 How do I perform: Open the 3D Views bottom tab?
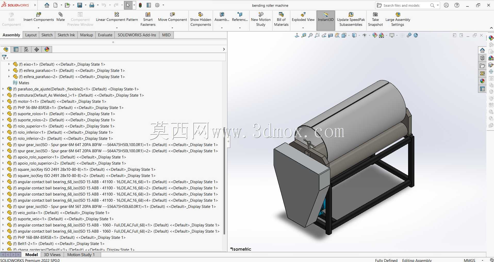click(52, 255)
